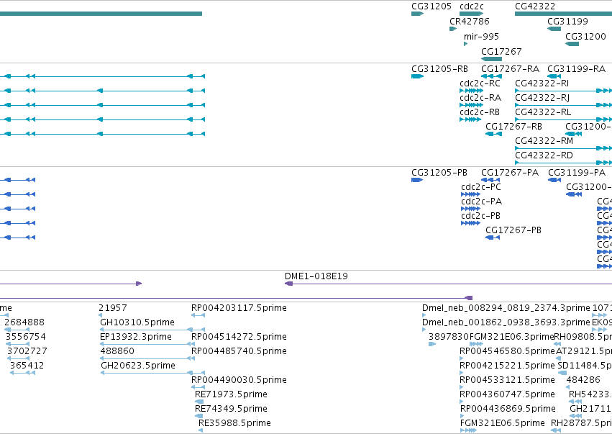Image resolution: width=612 pixels, height=434 pixels.
Task: Click the FGM321E06.5prime label
Action: [x=502, y=423]
